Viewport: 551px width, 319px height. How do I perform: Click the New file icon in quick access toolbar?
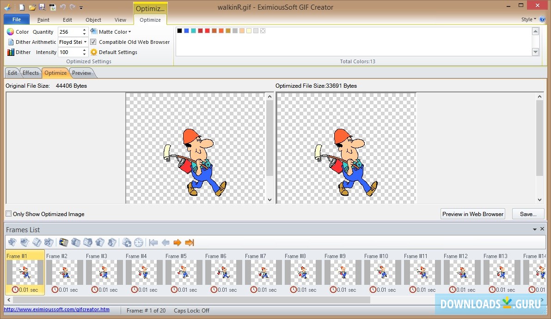pyautogui.click(x=22, y=7)
